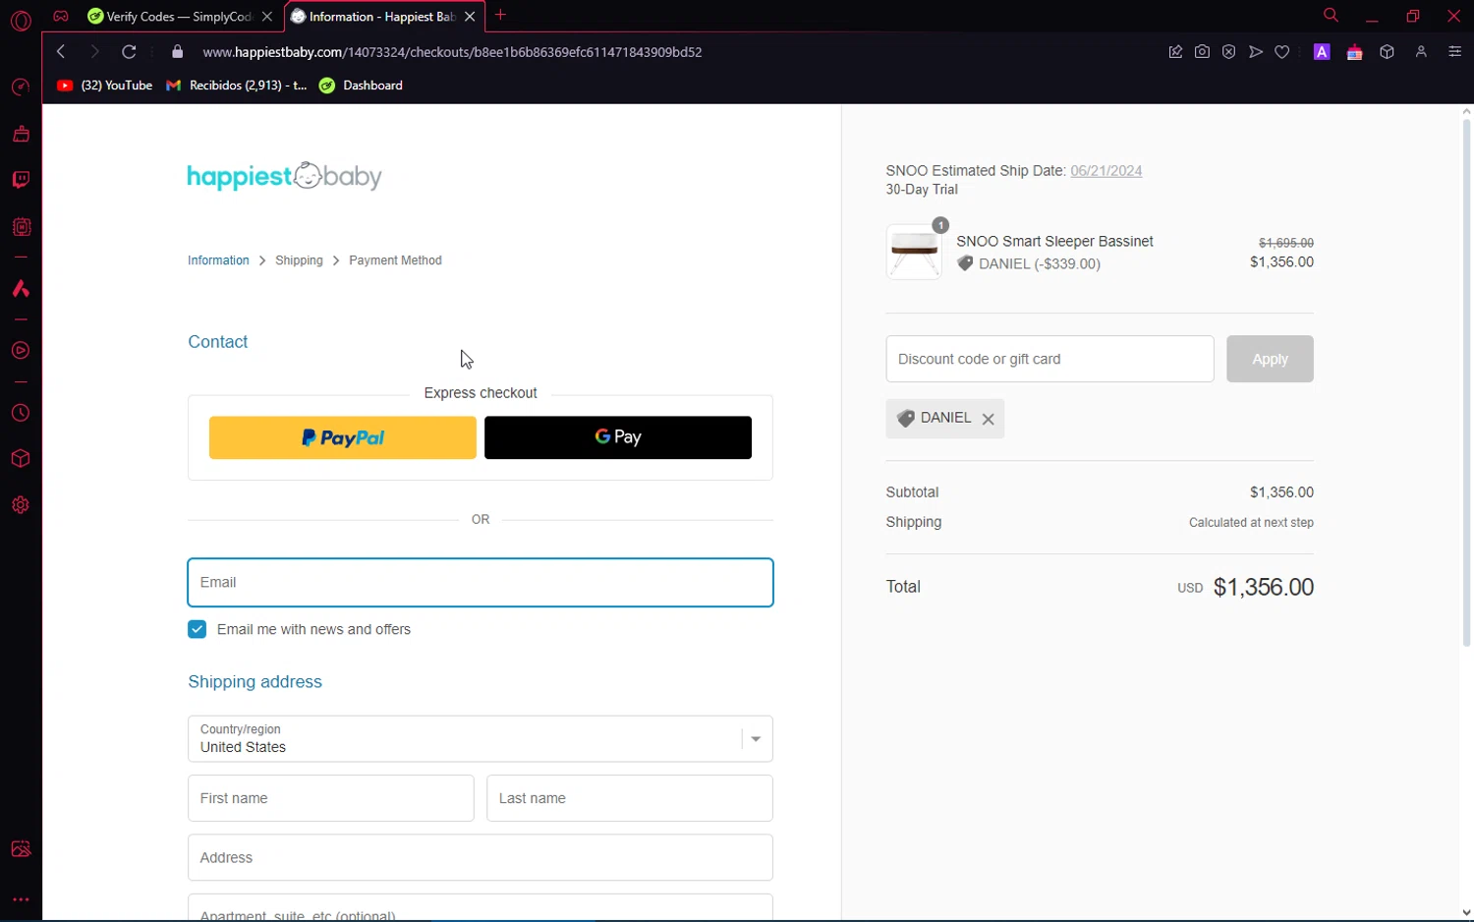Screen dimensions: 1474x922
Task: Switch to Verify Codes SimplyCodes tab
Action: point(180,17)
